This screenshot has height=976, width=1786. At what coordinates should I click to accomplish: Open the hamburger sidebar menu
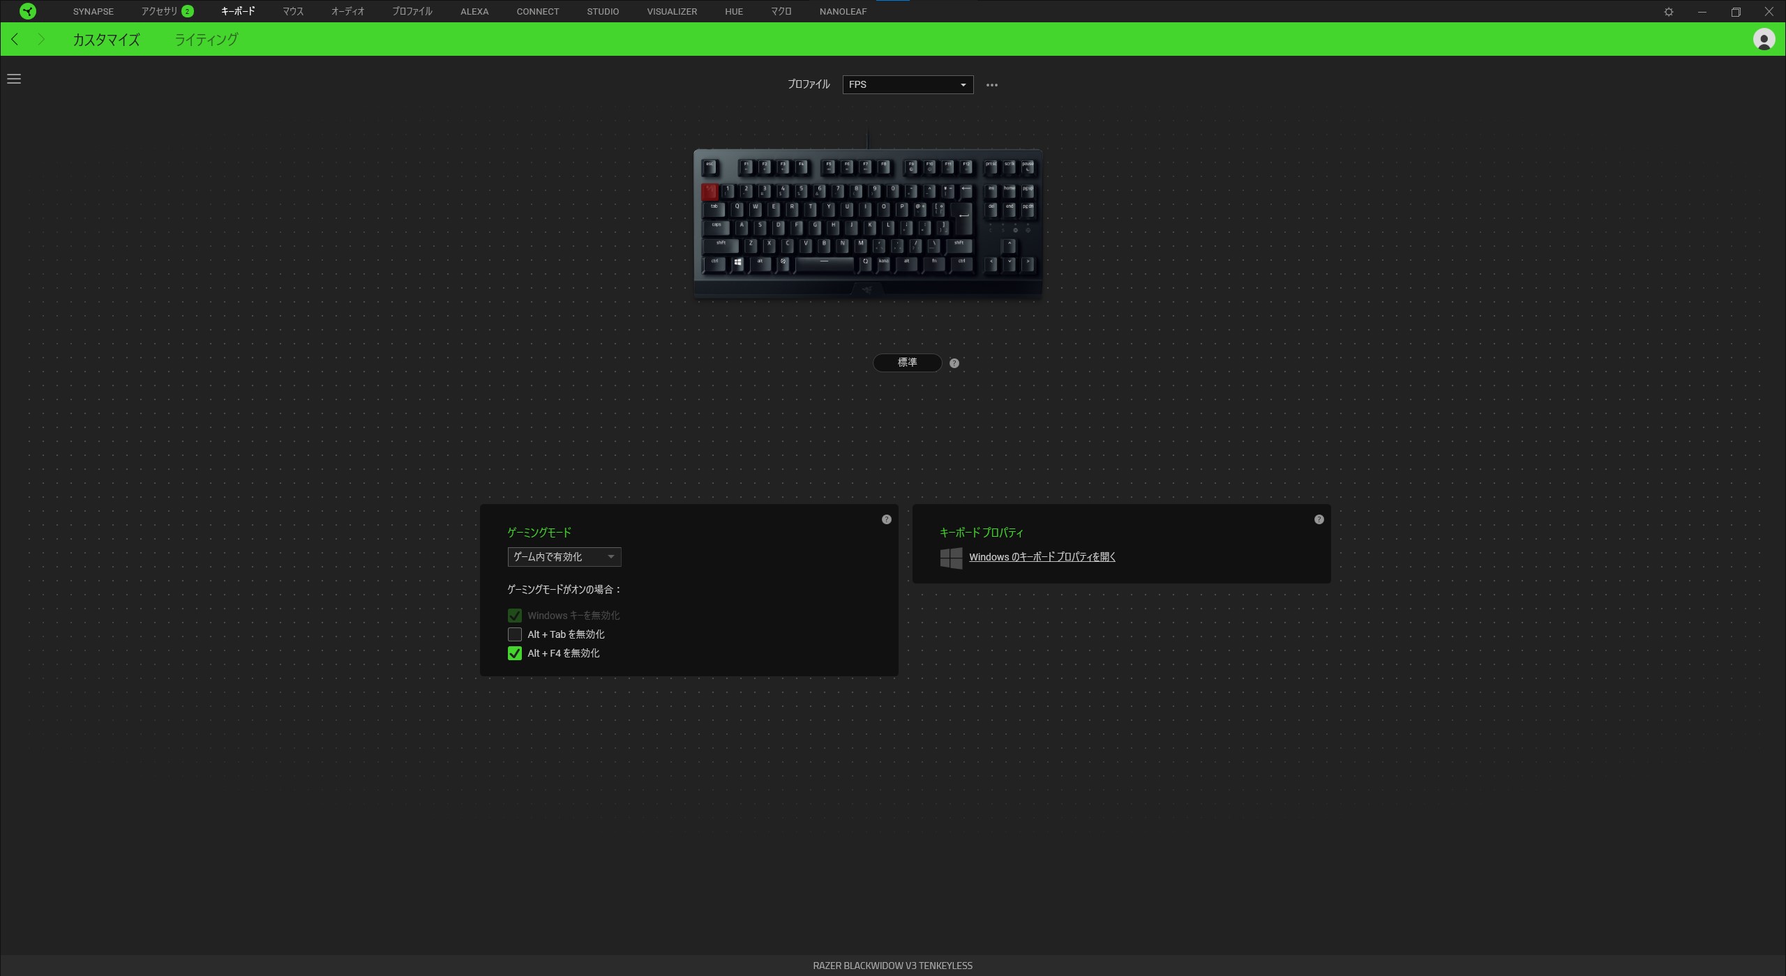(x=14, y=79)
